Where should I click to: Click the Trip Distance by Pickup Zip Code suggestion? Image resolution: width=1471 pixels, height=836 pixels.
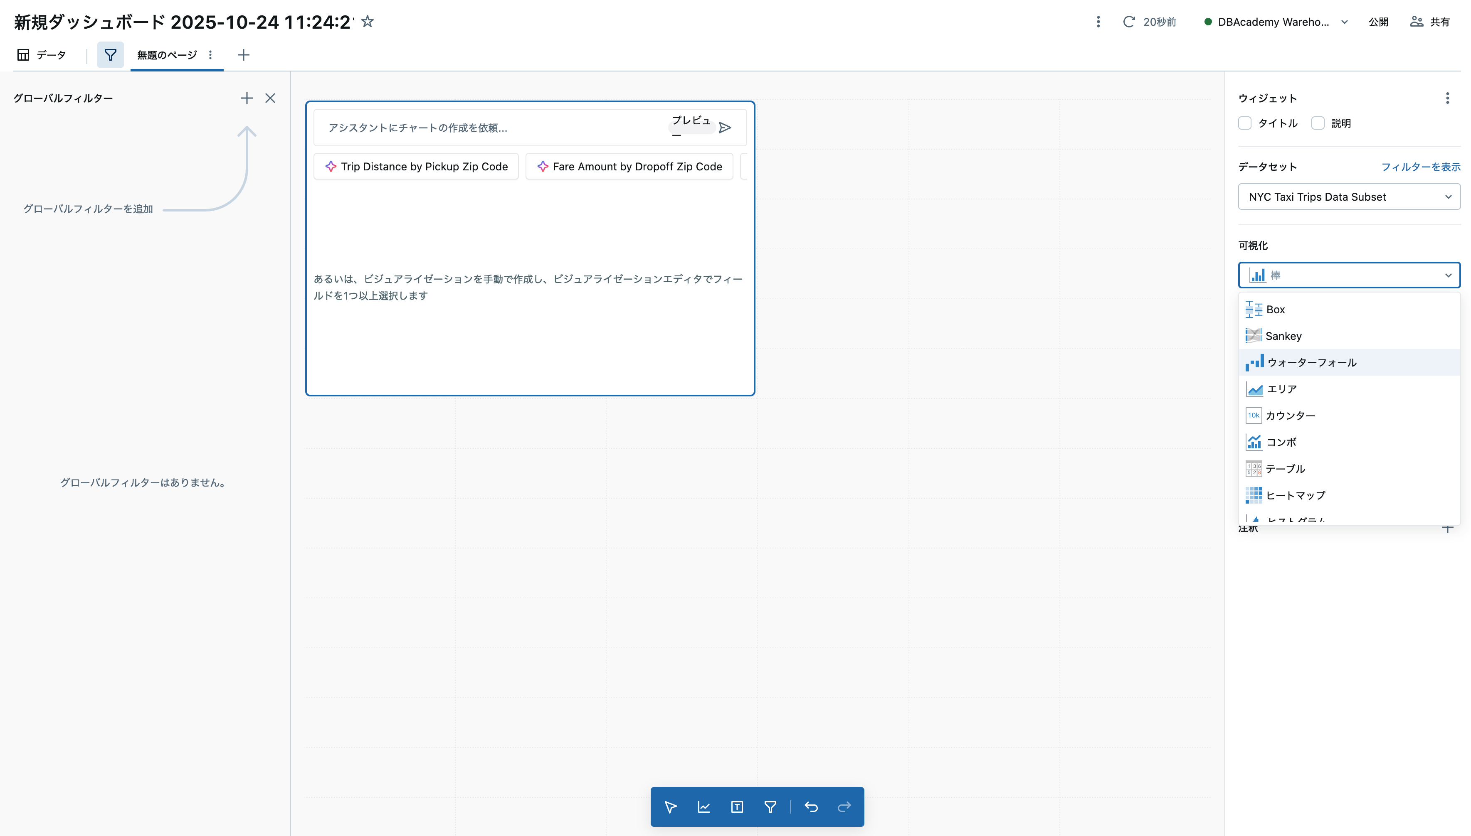416,167
